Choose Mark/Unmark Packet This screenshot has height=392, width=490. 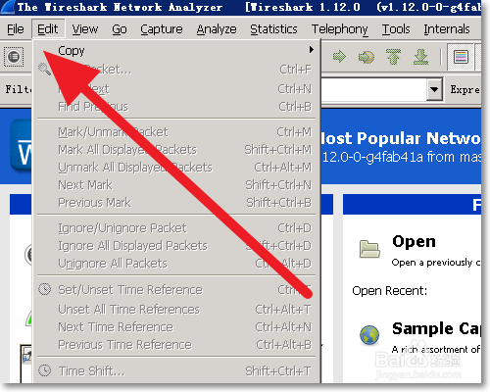(176, 132)
